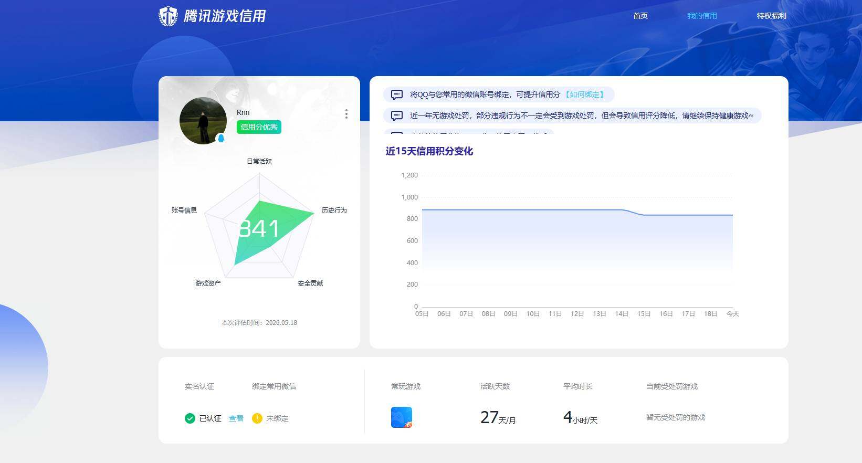Click the 15日 label on chart axis

click(x=644, y=314)
